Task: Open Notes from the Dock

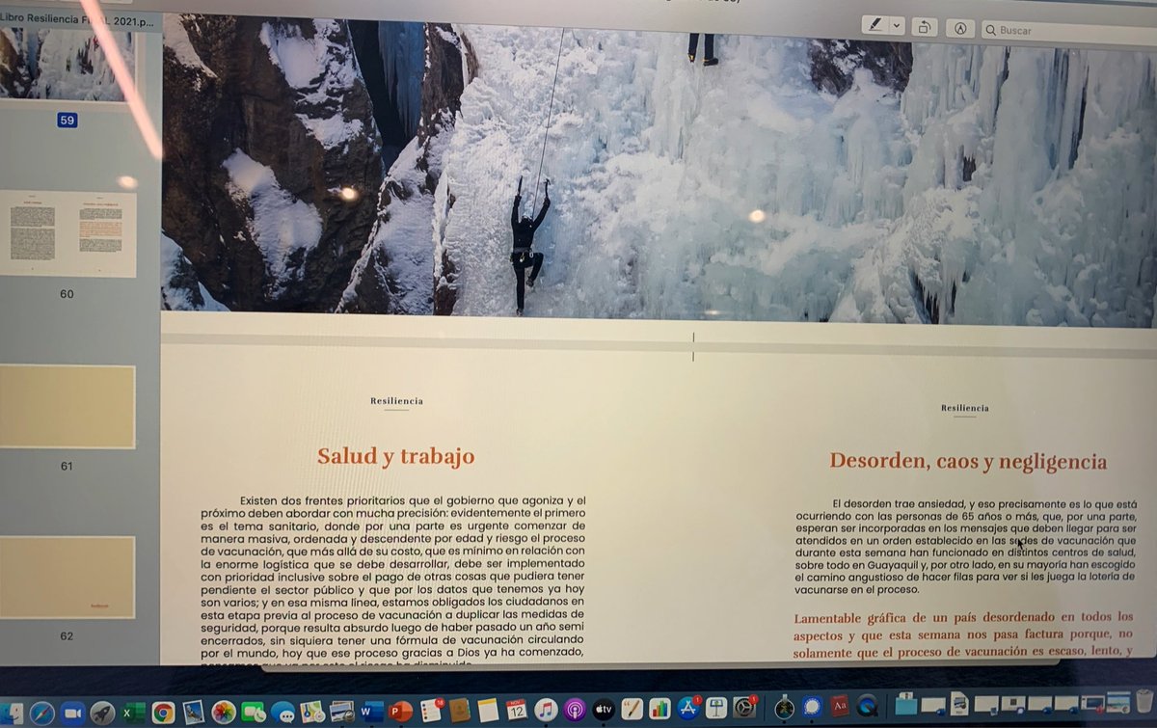Action: [487, 712]
